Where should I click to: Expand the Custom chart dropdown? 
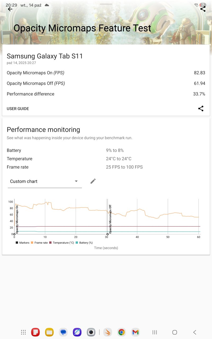point(45,181)
